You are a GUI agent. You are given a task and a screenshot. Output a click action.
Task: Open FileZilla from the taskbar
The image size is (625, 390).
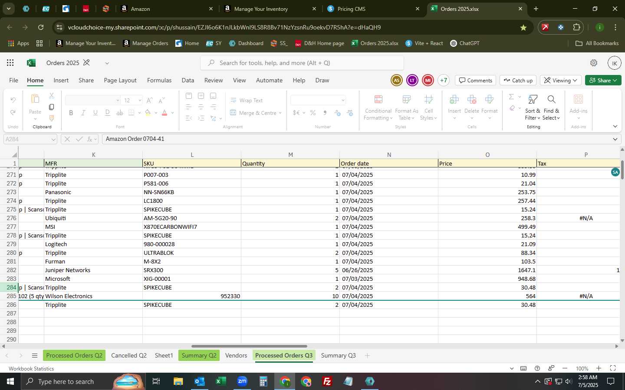point(327,381)
